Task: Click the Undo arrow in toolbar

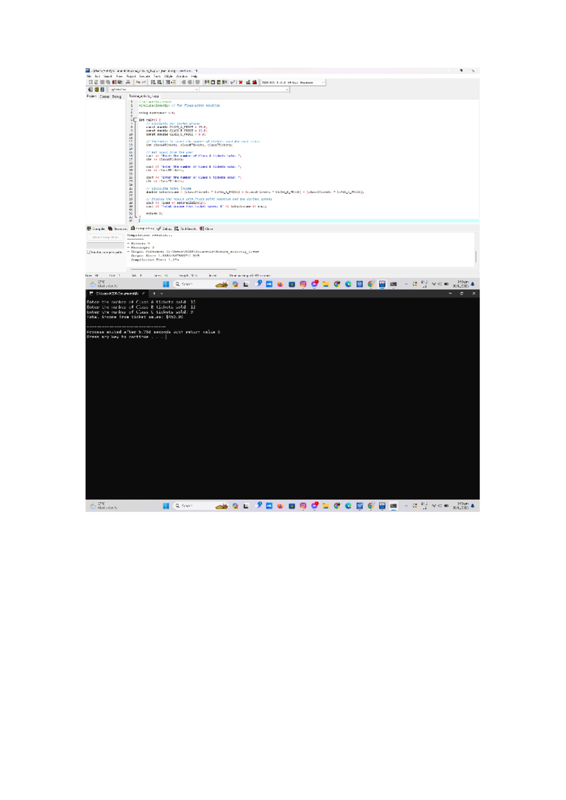Action: (x=138, y=82)
